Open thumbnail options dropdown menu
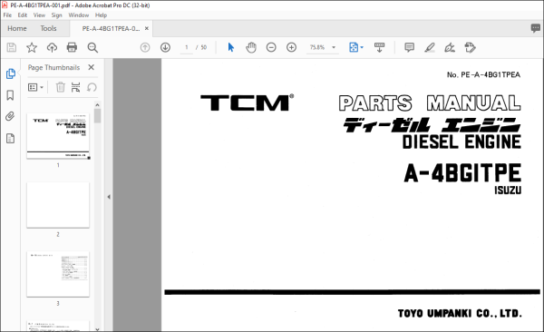The image size is (544, 332). [35, 87]
